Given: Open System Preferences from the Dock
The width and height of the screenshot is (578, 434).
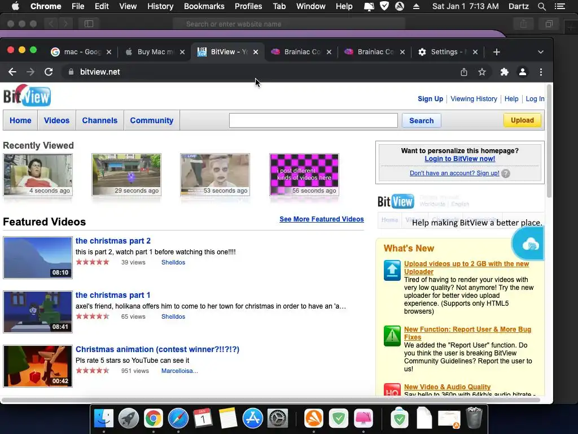Looking at the screenshot, I should click(277, 419).
